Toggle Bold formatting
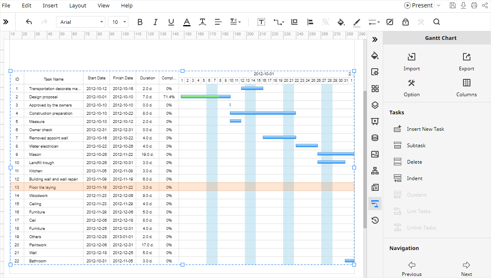Image resolution: width=491 pixels, height=278 pixels. tap(140, 22)
